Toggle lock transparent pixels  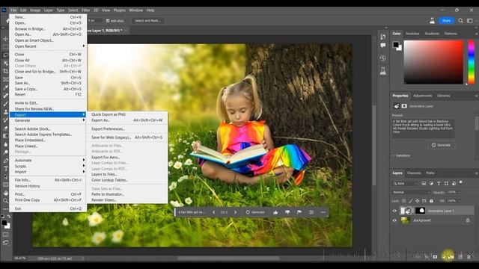pyautogui.click(x=404, y=201)
